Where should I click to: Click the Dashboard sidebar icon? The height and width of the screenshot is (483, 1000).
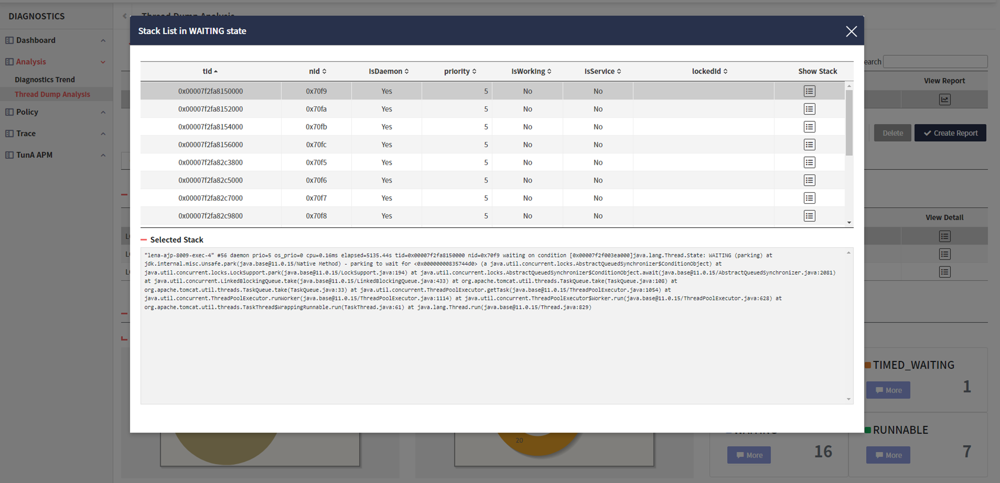[8, 40]
